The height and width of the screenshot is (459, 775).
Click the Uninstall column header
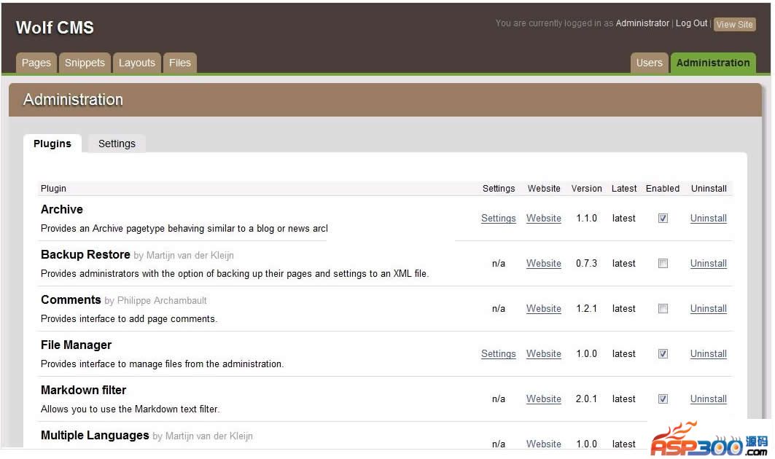click(x=709, y=188)
